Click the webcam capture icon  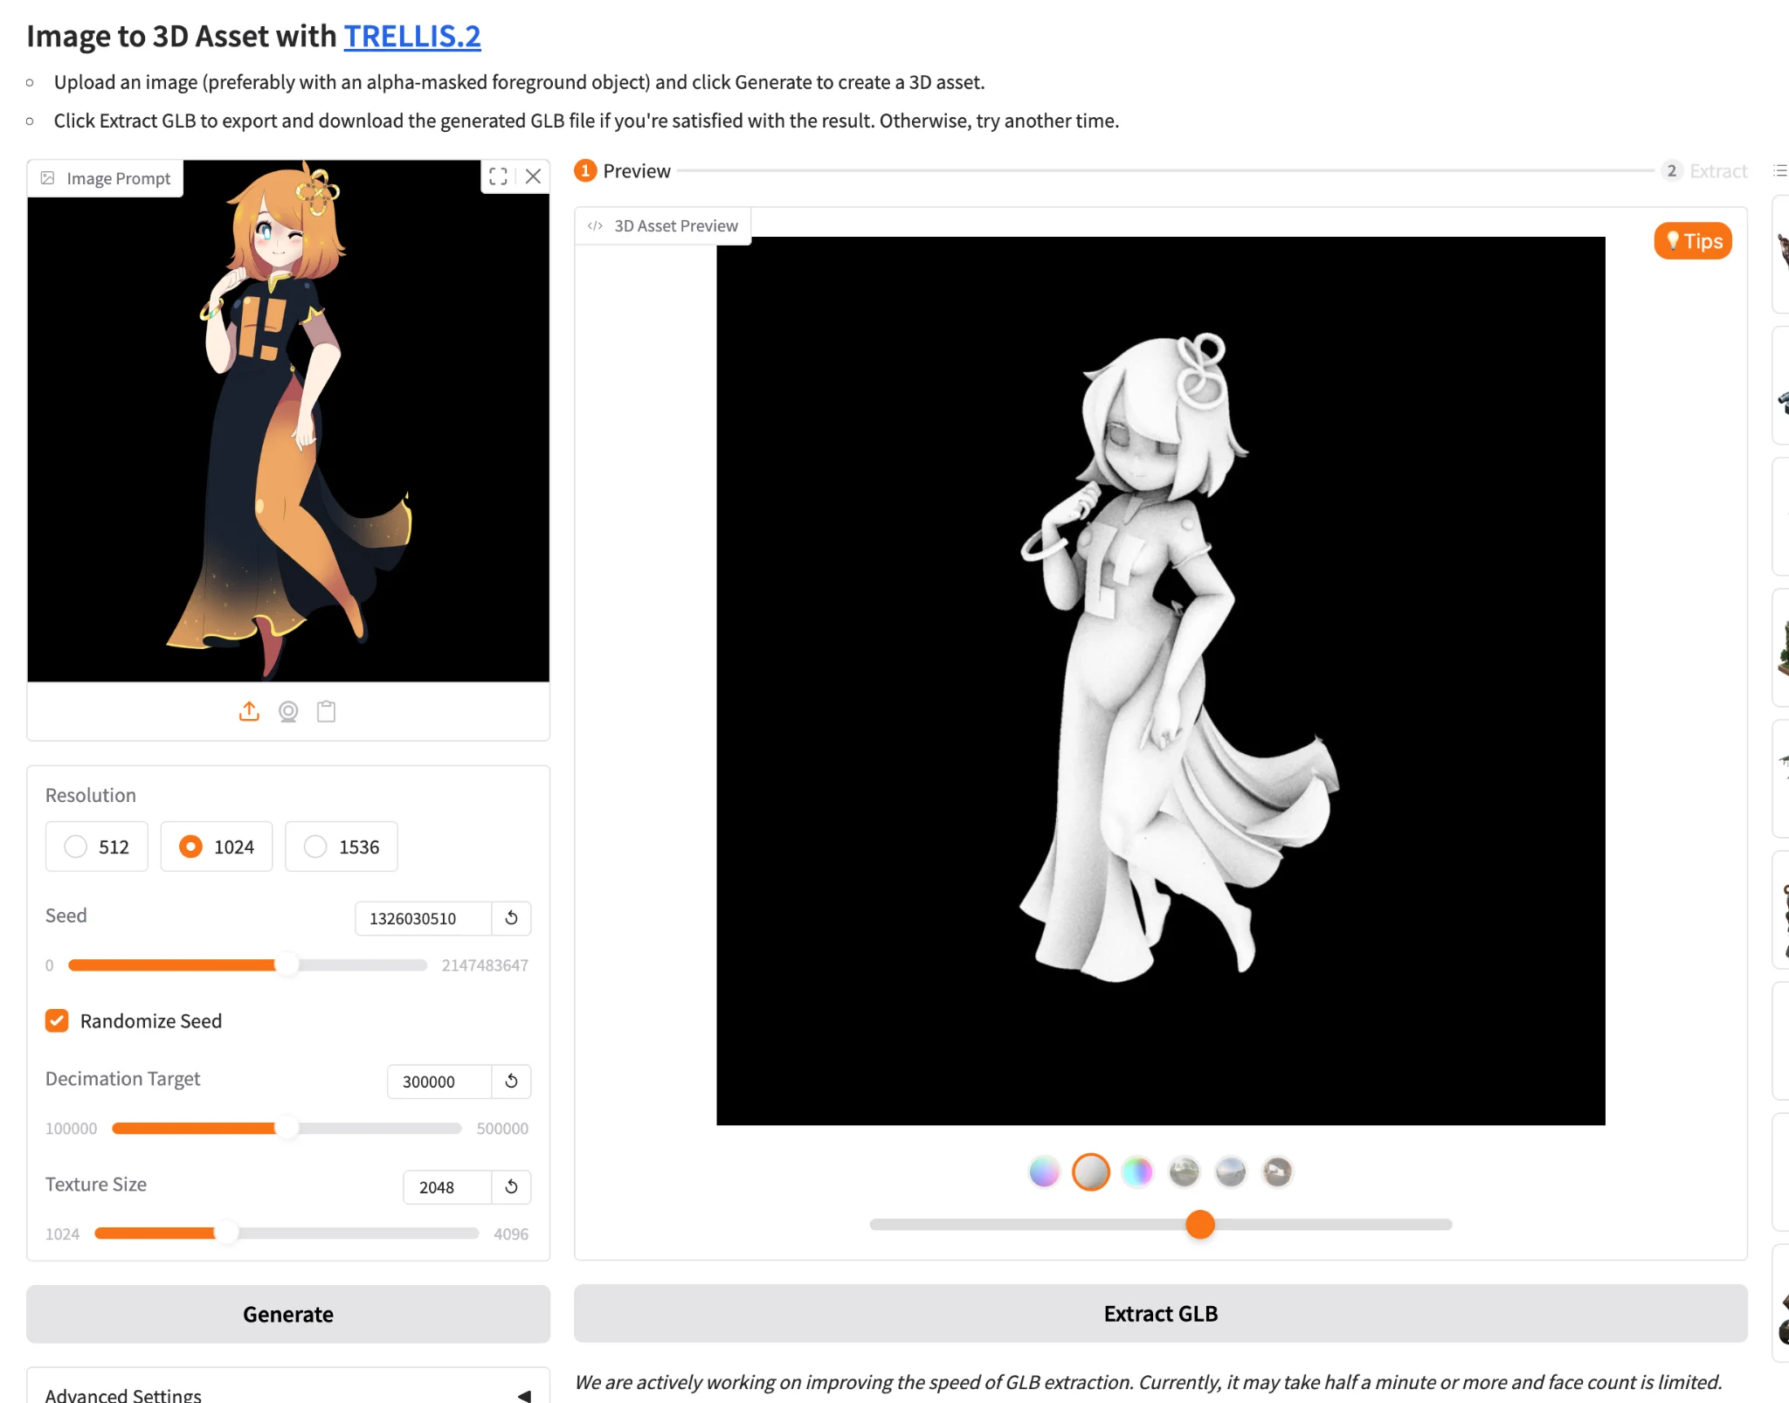pyautogui.click(x=288, y=712)
